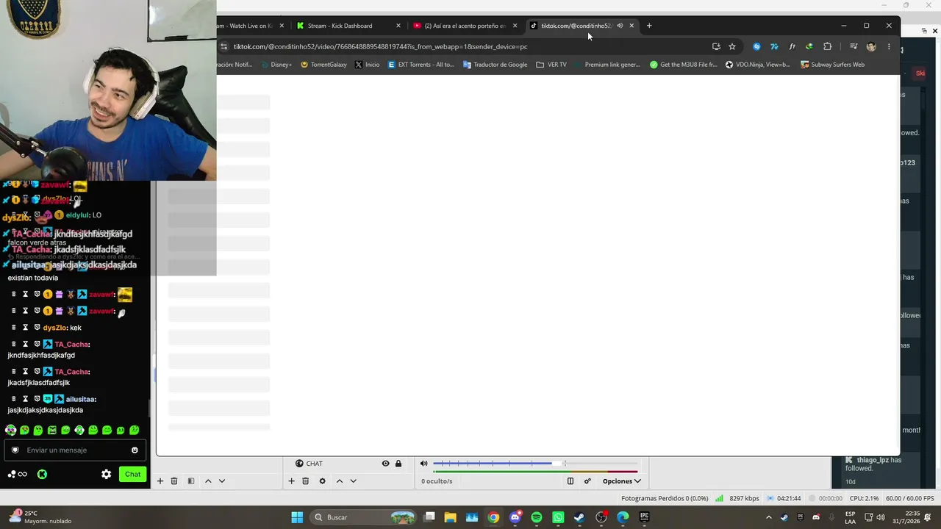Open the Shazam extension icon

[756, 46]
